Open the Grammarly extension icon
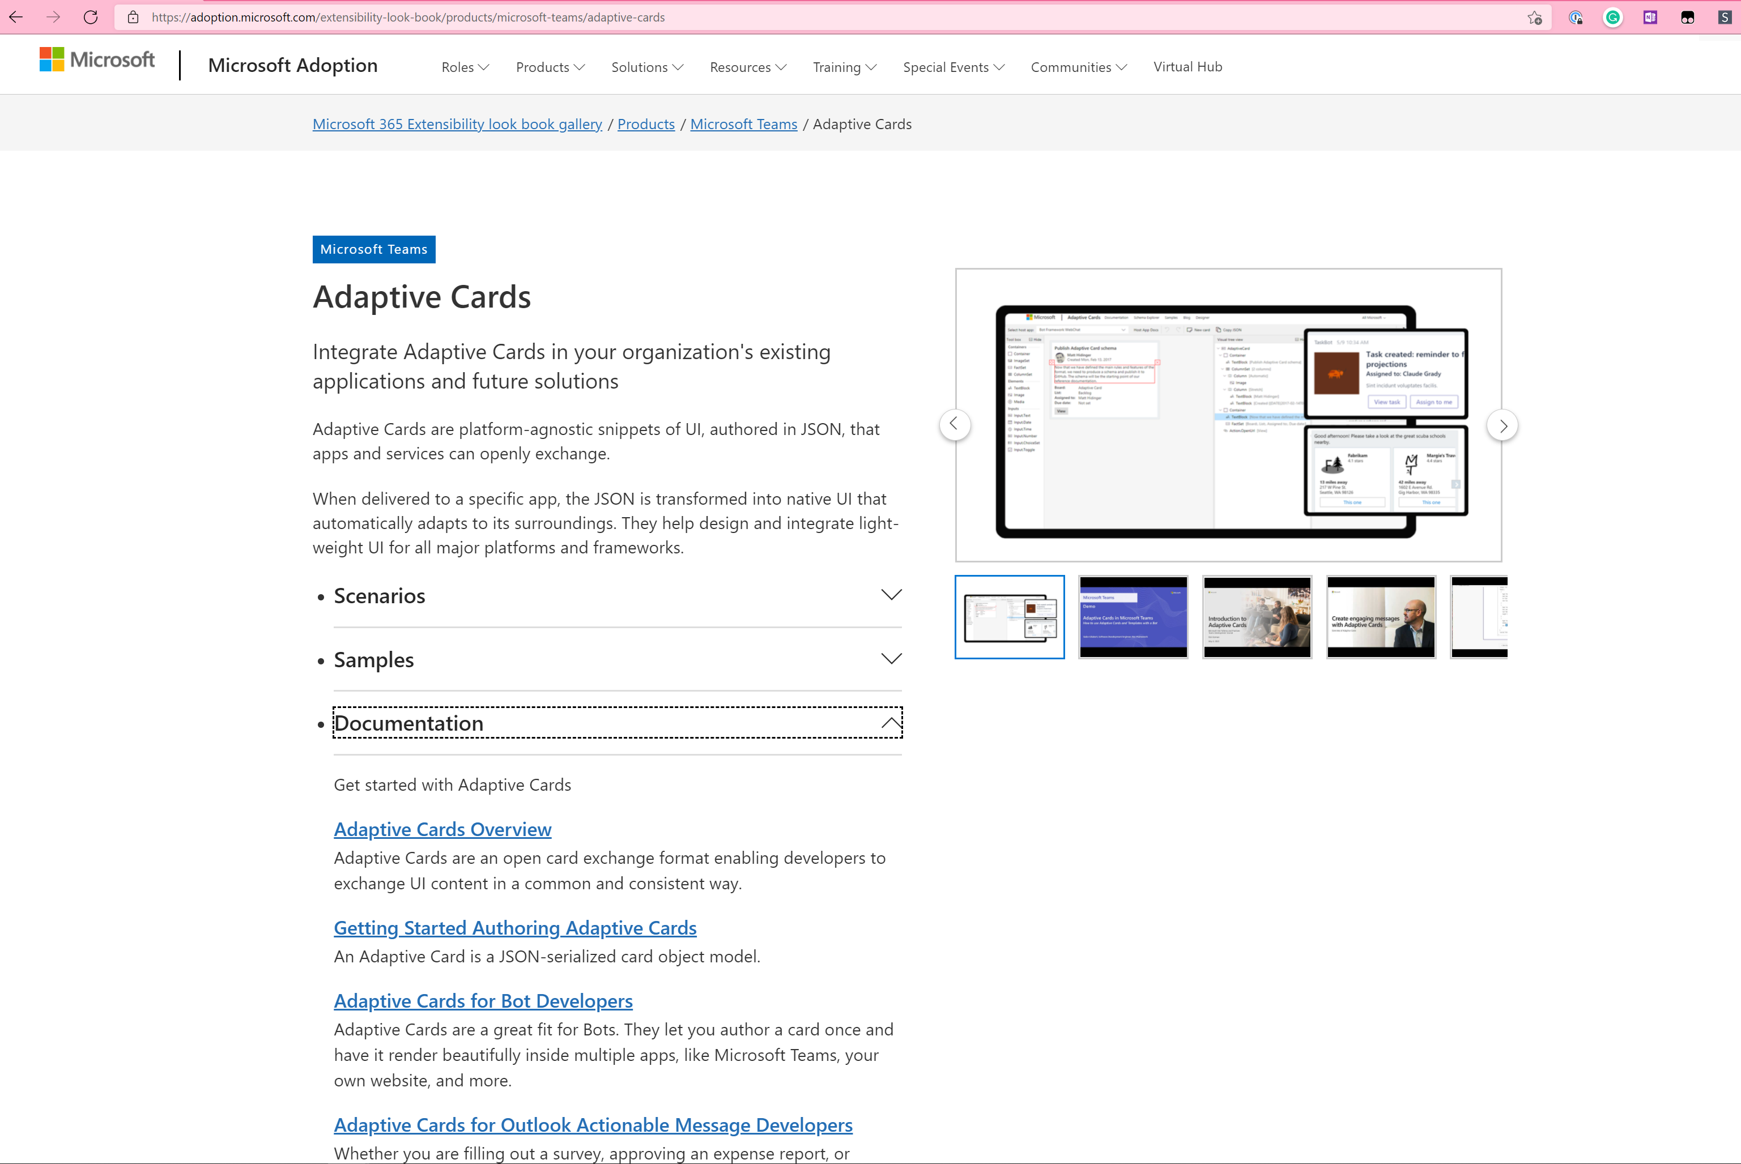Viewport: 1741px width, 1164px height. tap(1612, 17)
